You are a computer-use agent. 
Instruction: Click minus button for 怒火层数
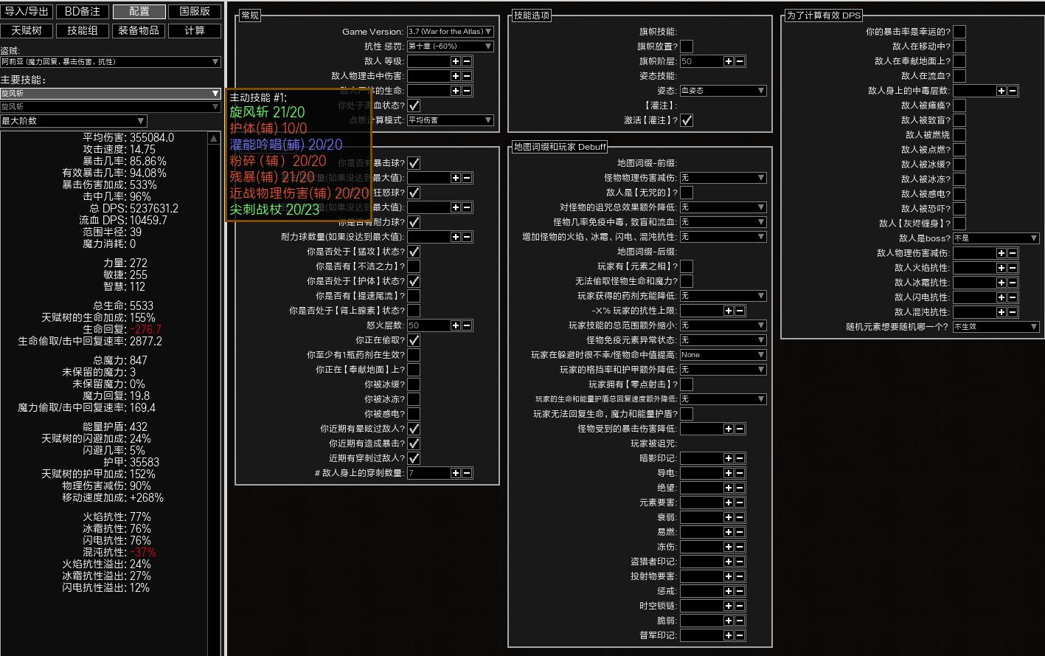467,325
